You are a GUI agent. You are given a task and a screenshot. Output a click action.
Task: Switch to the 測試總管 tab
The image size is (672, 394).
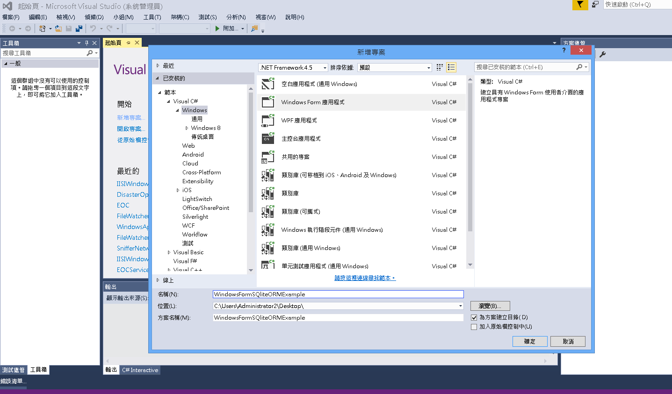[x=14, y=370]
